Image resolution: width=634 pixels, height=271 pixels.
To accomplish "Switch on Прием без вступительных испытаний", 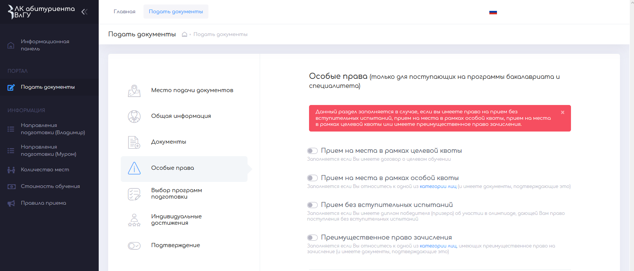I will 312,205.
